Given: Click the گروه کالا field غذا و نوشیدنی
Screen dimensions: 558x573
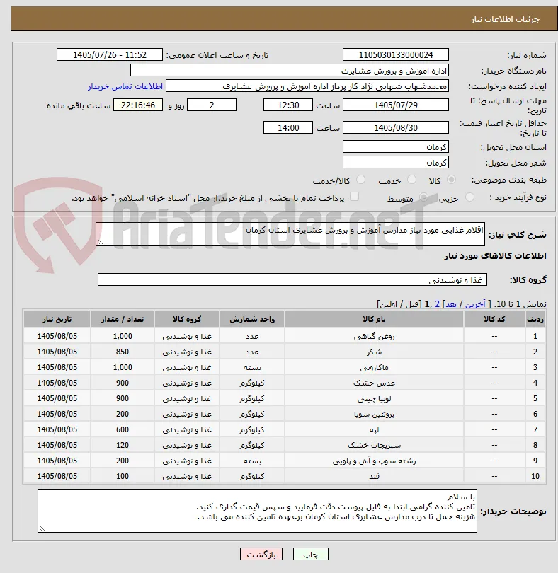Looking at the screenshot, I should (x=292, y=279).
